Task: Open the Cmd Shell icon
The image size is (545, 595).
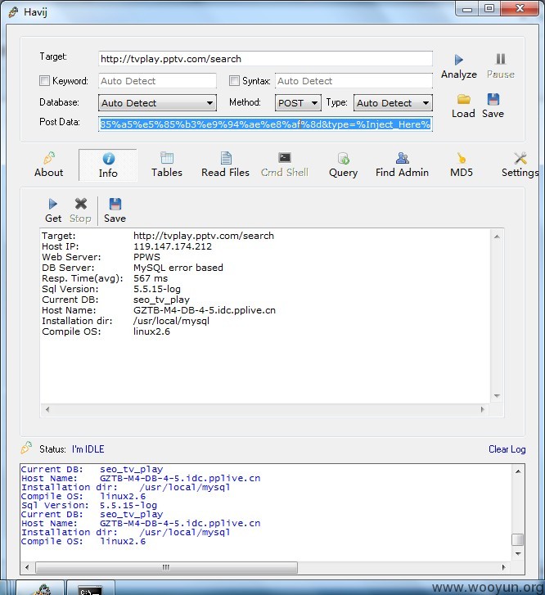Action: coord(285,157)
